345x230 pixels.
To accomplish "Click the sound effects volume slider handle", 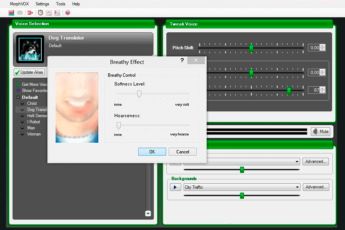I will coord(242,170).
